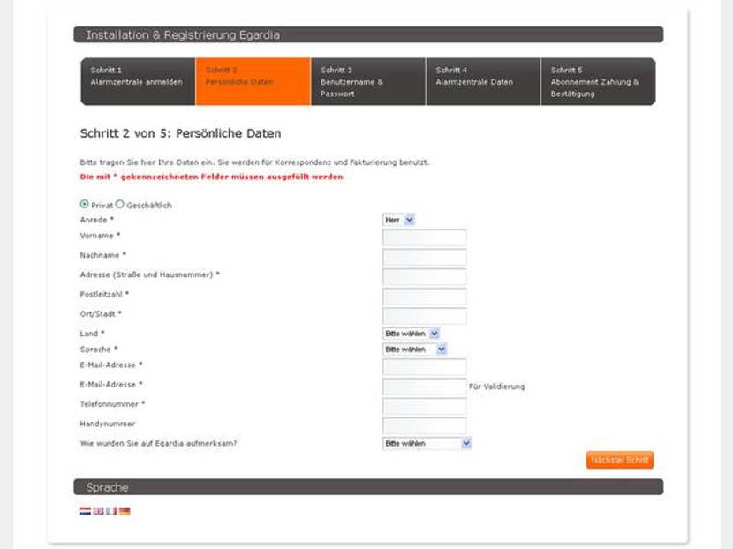Open Schritt 4 Alarmzentrale Daten tab
Screen dimensions: 733x549
click(x=483, y=82)
